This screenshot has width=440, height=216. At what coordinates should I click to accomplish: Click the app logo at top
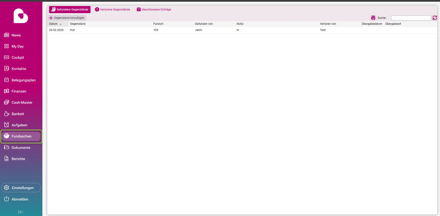(21, 16)
